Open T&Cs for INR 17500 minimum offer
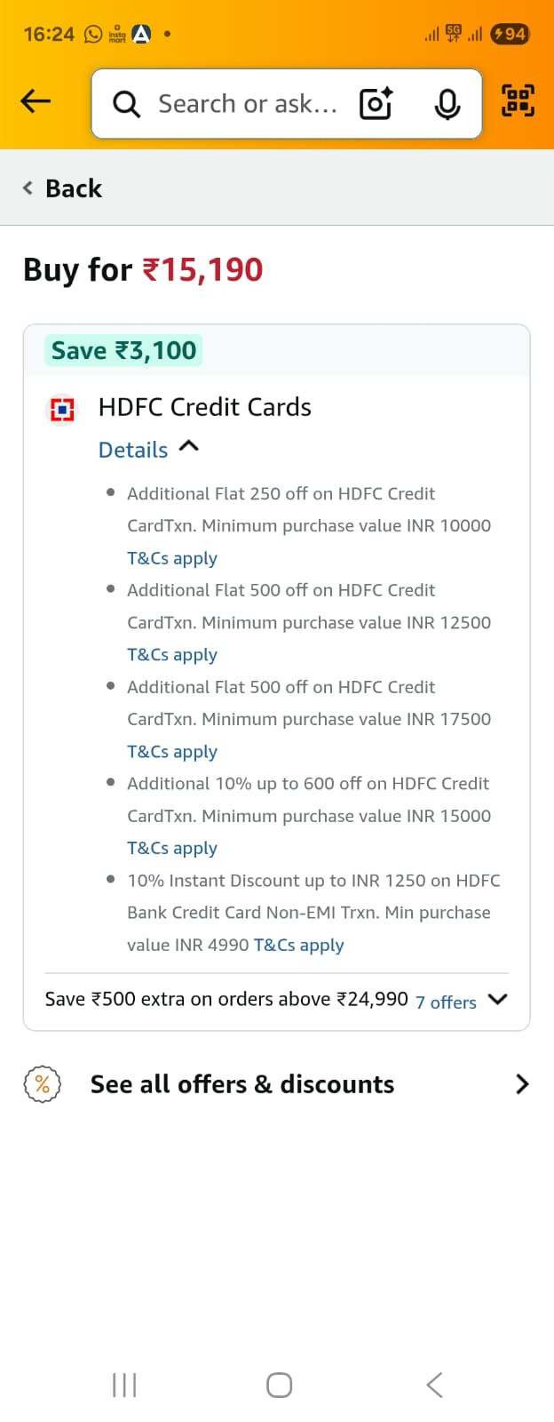Screen dimensions: 554x1422 (x=172, y=752)
